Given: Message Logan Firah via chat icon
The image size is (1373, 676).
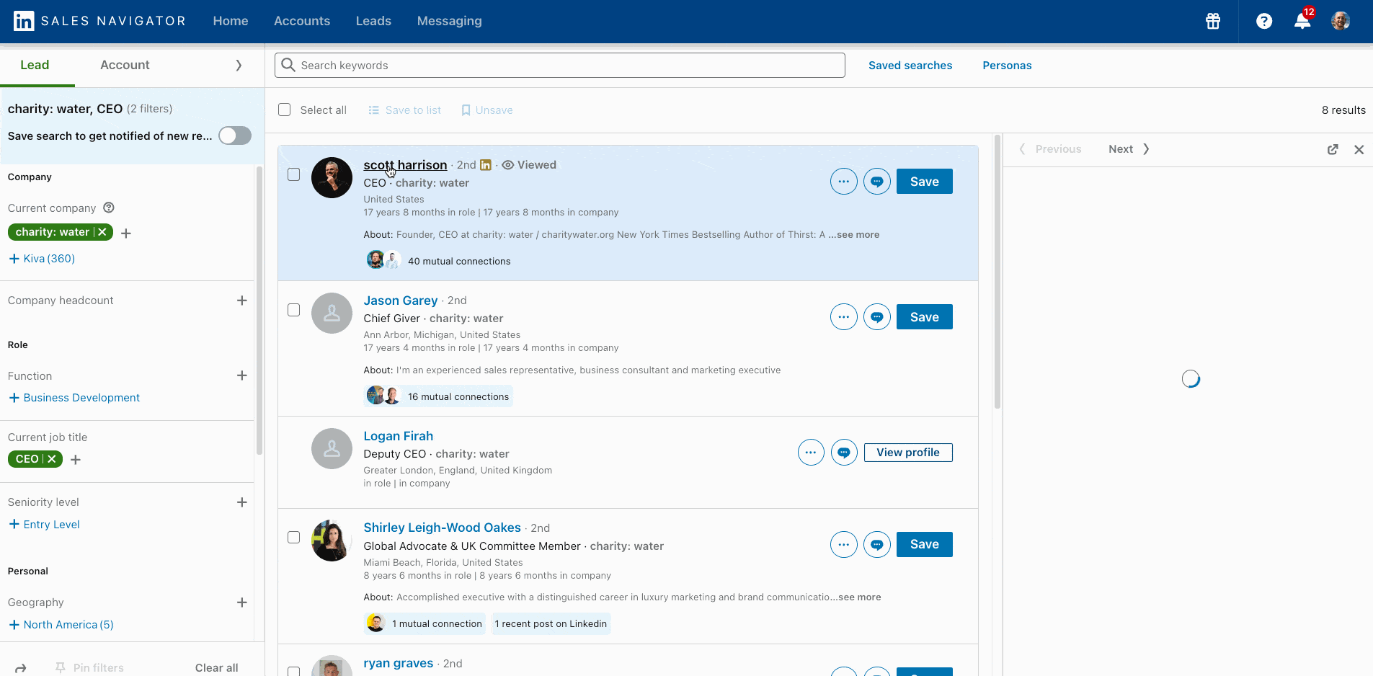Looking at the screenshot, I should click(844, 453).
